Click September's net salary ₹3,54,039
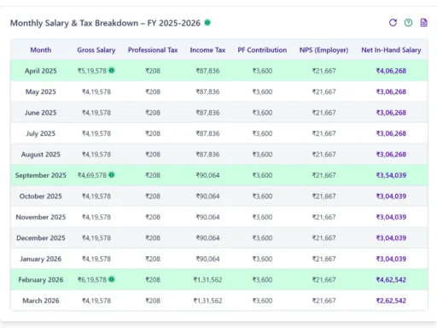 [x=391, y=175]
